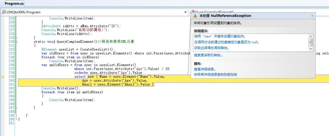The image size is (329, 136).
Task: Click 'XAttribute idAttr' declaration line
Action: (x=81, y=26)
